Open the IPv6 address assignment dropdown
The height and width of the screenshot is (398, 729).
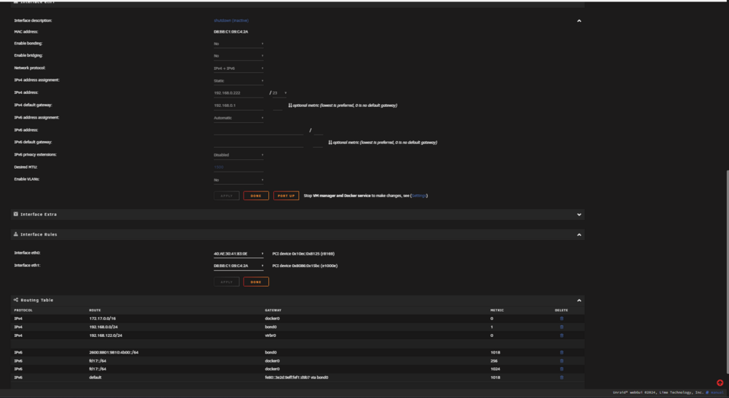(x=238, y=118)
